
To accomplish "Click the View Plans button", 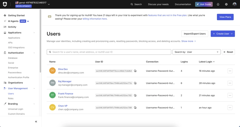I will [225, 17].
